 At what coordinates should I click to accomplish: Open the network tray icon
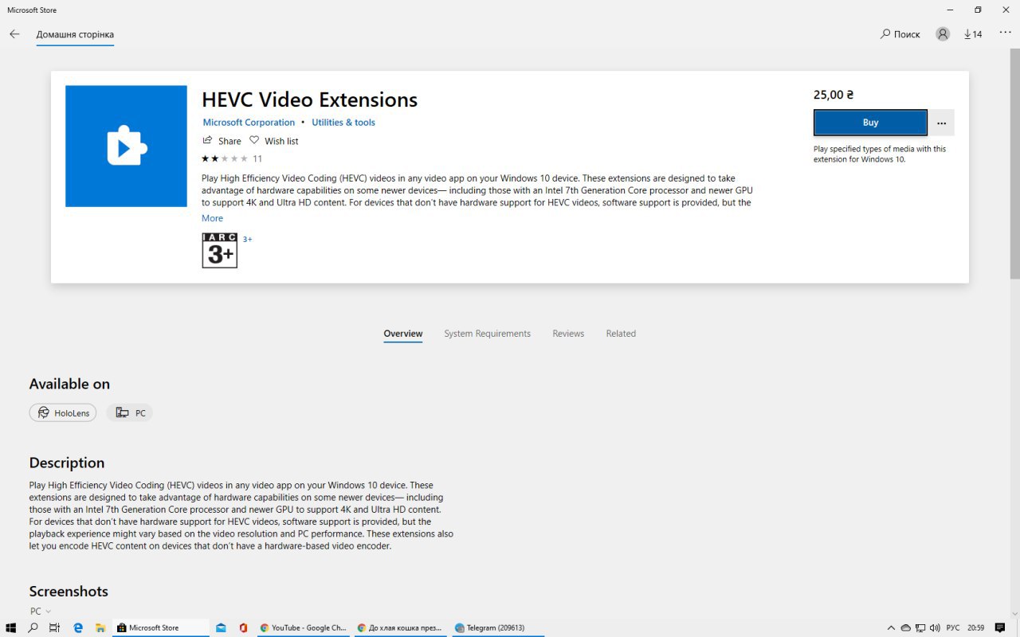(920, 627)
